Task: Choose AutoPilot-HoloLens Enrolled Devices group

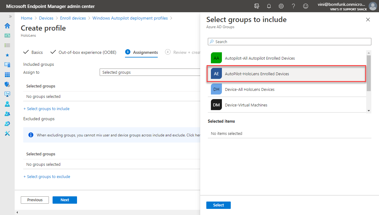Action: point(287,74)
